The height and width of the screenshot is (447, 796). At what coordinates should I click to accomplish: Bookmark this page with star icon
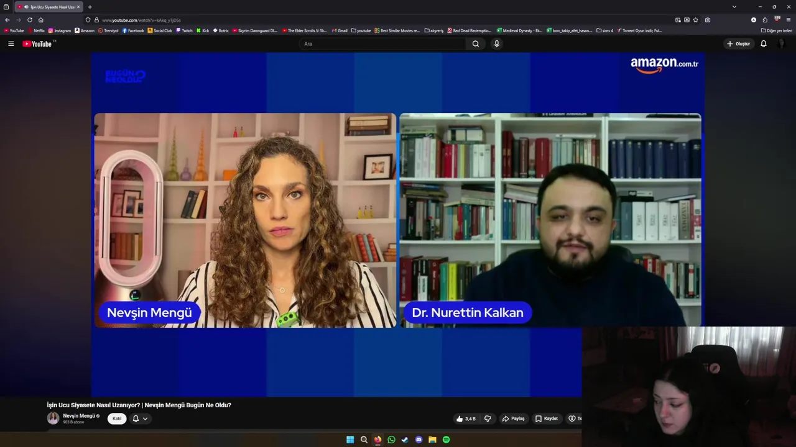coord(695,20)
